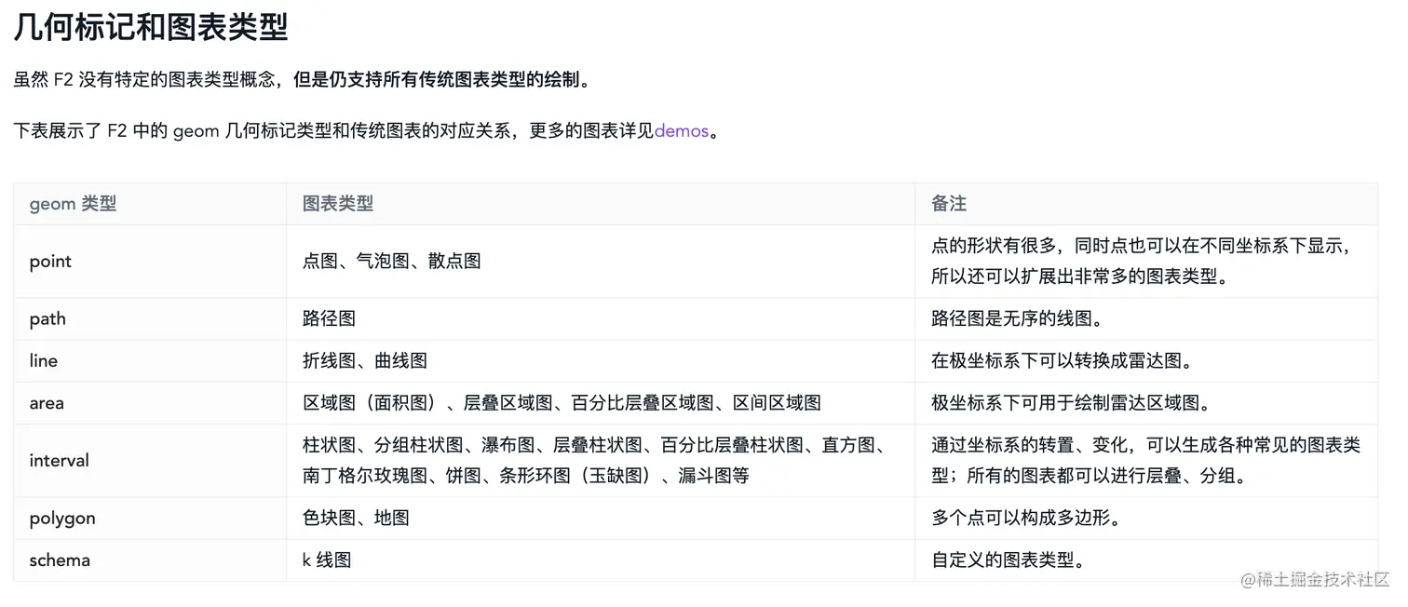Image resolution: width=1408 pixels, height=607 pixels.
Task: Select the path row label
Action: click(47, 318)
